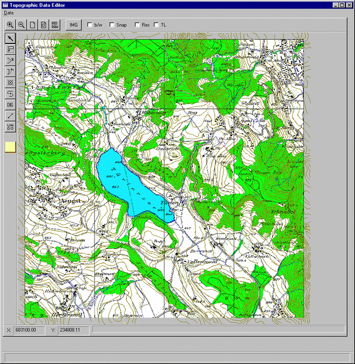355x364 pixels.
Task: Click the X coordinate value field
Action: click(29, 330)
